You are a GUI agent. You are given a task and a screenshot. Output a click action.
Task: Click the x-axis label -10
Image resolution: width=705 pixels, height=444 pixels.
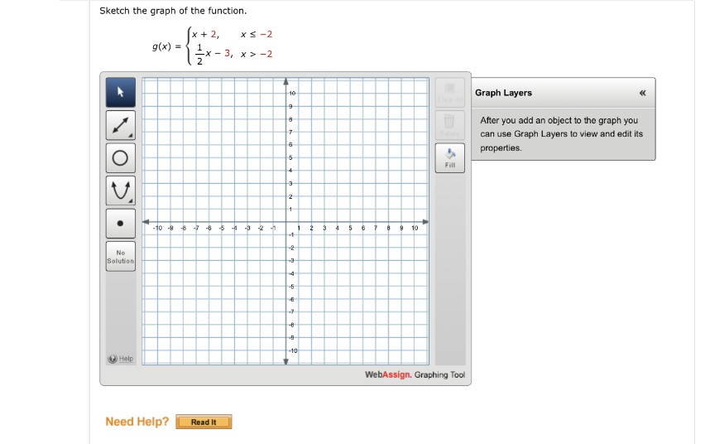(x=157, y=229)
